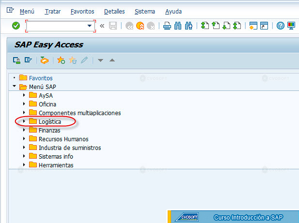Click Delete Favorites star trash icon

click(73, 60)
